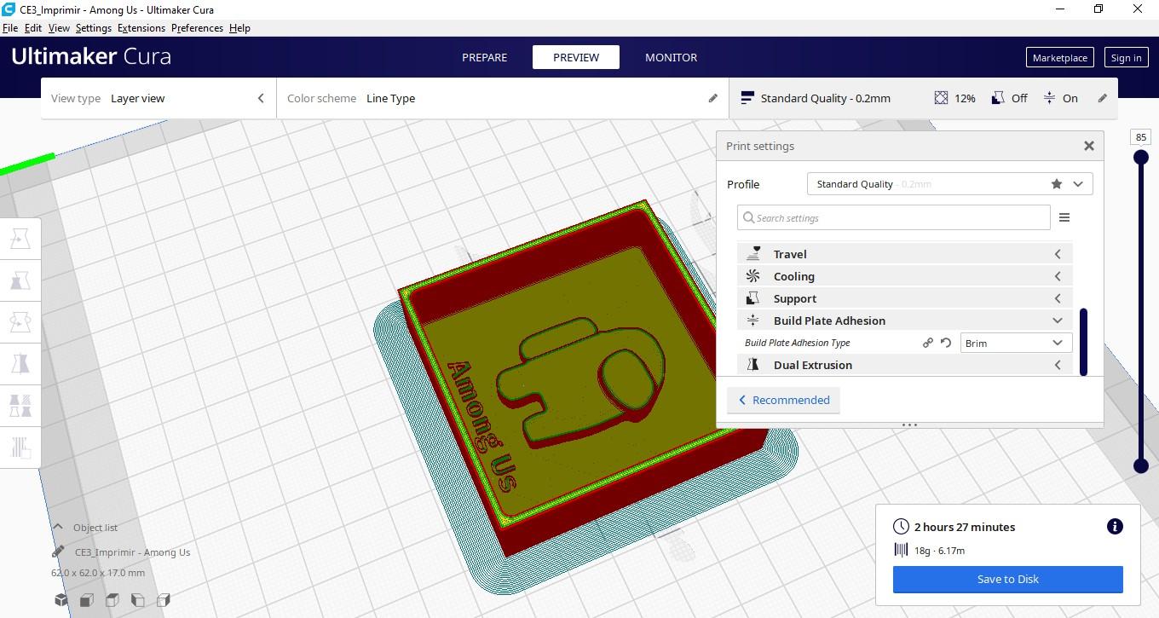This screenshot has width=1159, height=618.
Task: Click the print profile icon beside Standard Quality
Action: pos(747,98)
